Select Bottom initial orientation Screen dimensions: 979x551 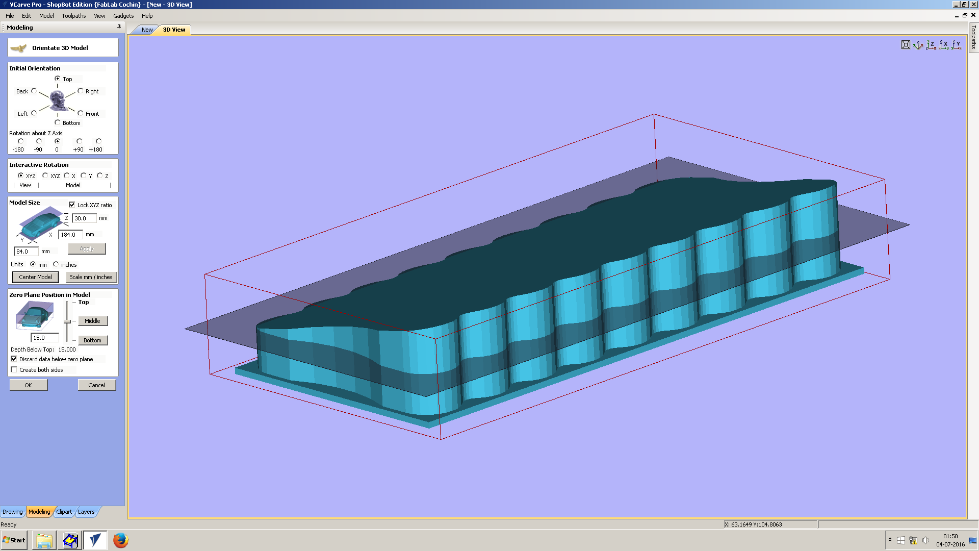58,122
